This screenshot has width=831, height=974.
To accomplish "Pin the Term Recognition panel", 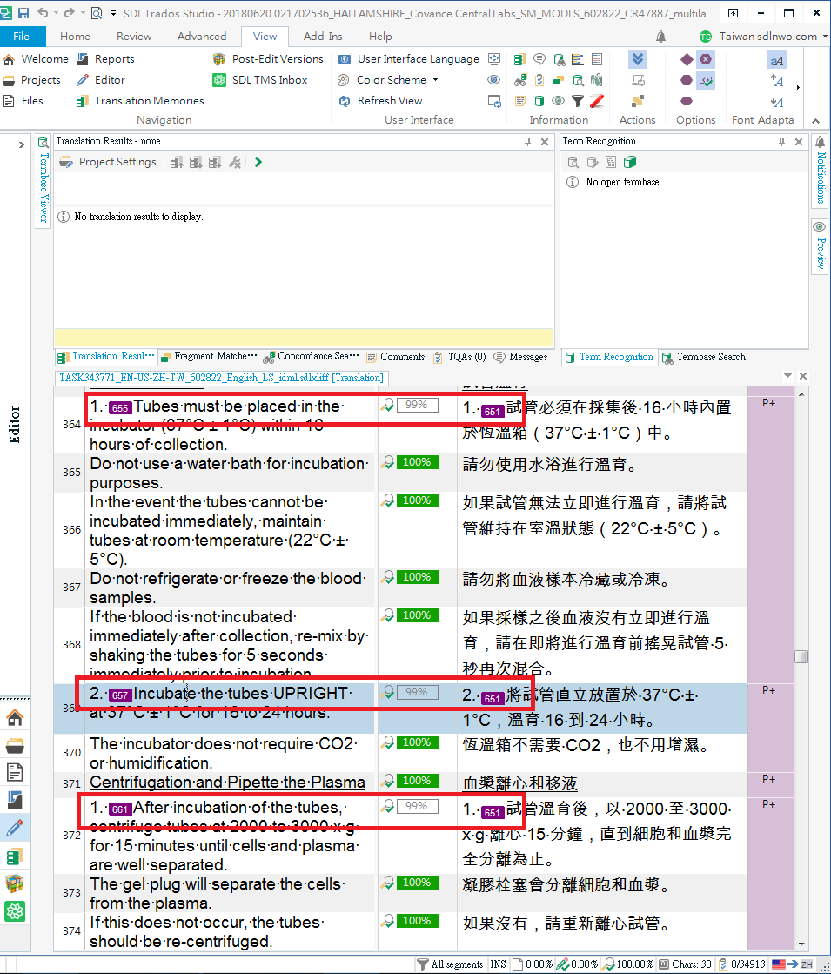I will click(x=781, y=142).
